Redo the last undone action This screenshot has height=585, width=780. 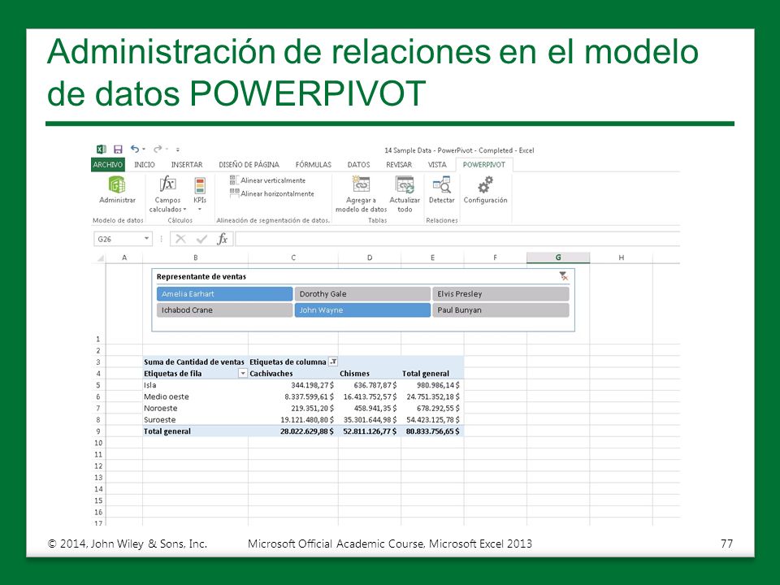pos(158,149)
